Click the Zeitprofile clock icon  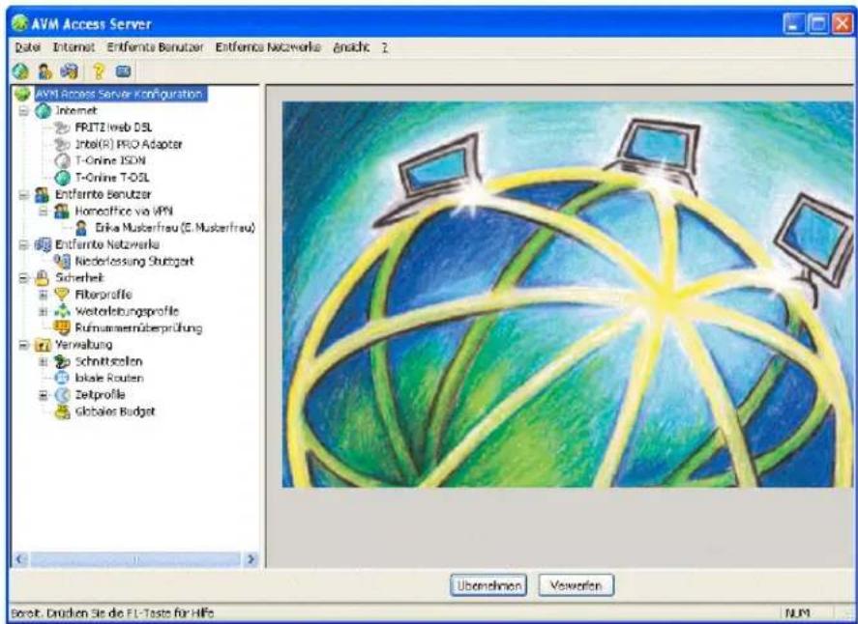62,394
